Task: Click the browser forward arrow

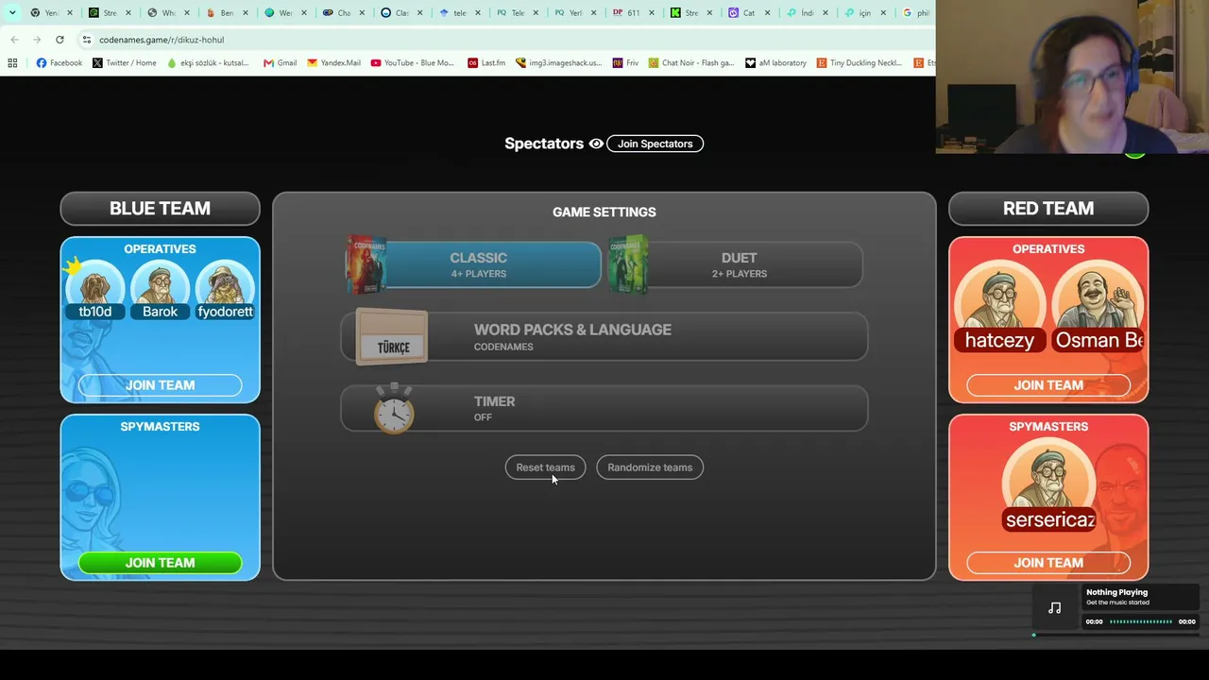Action: (37, 40)
